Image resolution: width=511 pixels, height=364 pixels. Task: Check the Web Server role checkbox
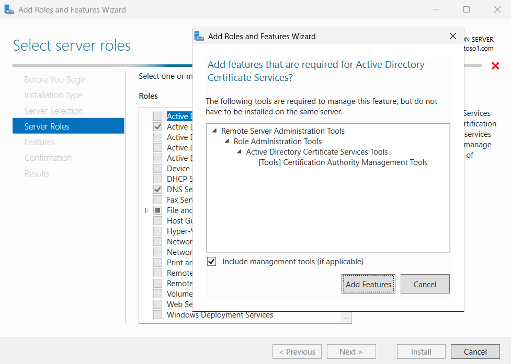pyautogui.click(x=158, y=304)
